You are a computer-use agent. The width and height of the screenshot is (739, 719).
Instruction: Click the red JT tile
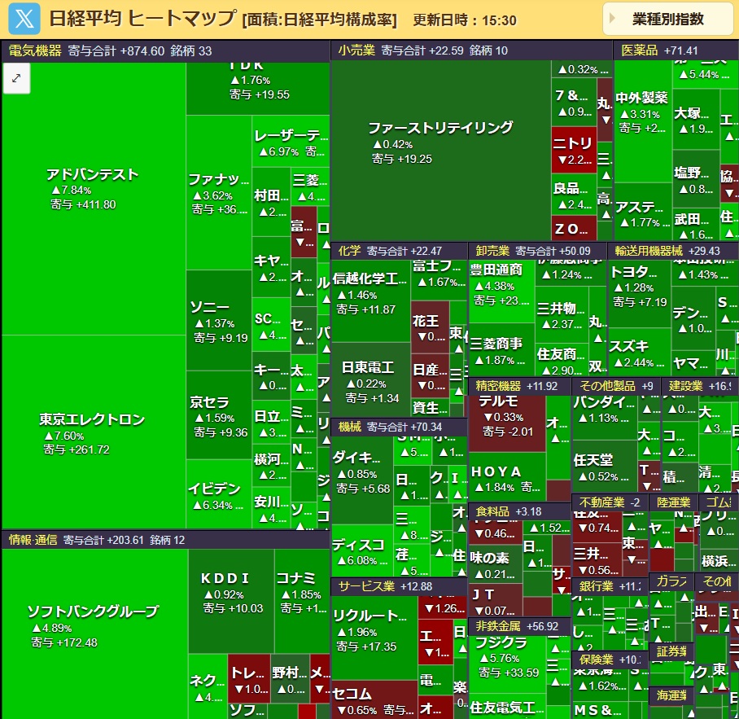point(495,600)
